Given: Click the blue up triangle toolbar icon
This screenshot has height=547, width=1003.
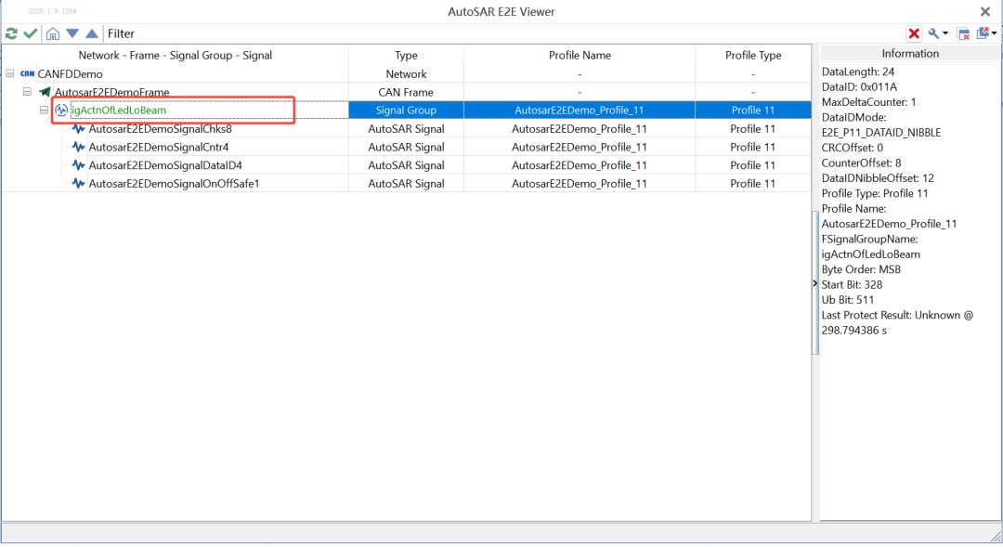Looking at the screenshot, I should click(92, 33).
